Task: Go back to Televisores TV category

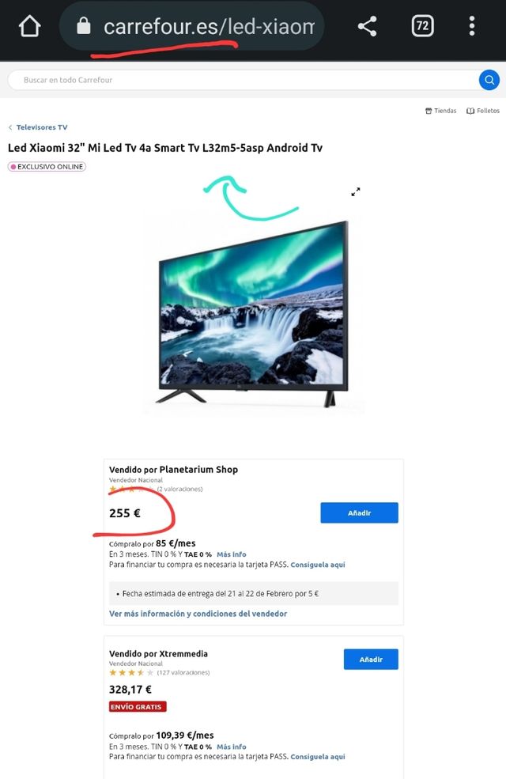Action: coord(38,127)
